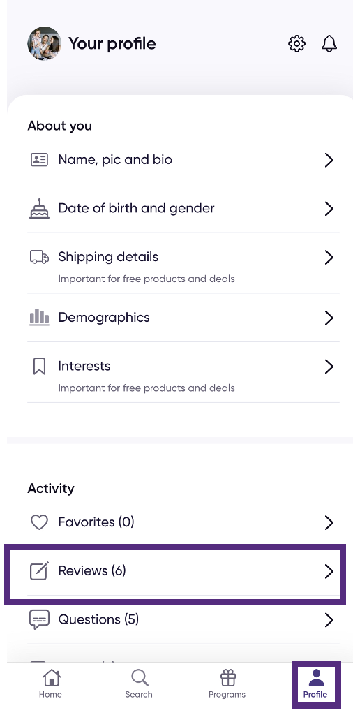Open the Reviews (6) entry
This screenshot has height=715, width=353.
click(183, 571)
